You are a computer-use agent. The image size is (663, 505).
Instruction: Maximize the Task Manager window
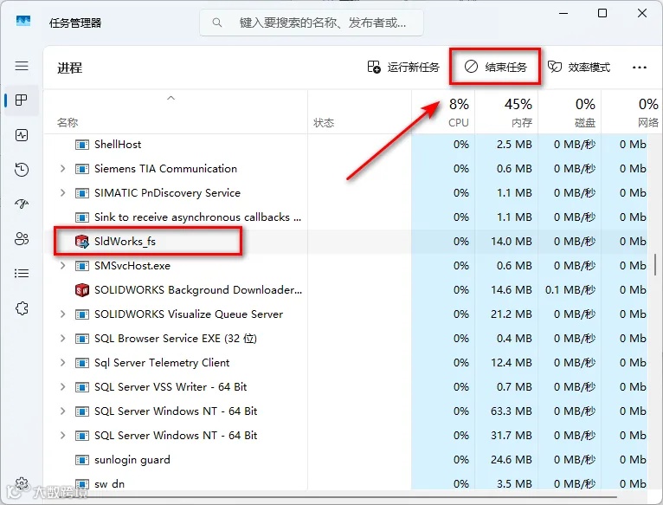click(x=602, y=13)
